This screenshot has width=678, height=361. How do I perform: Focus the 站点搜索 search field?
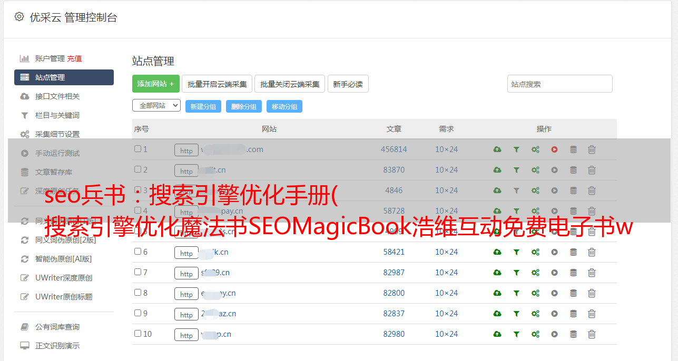(x=559, y=84)
